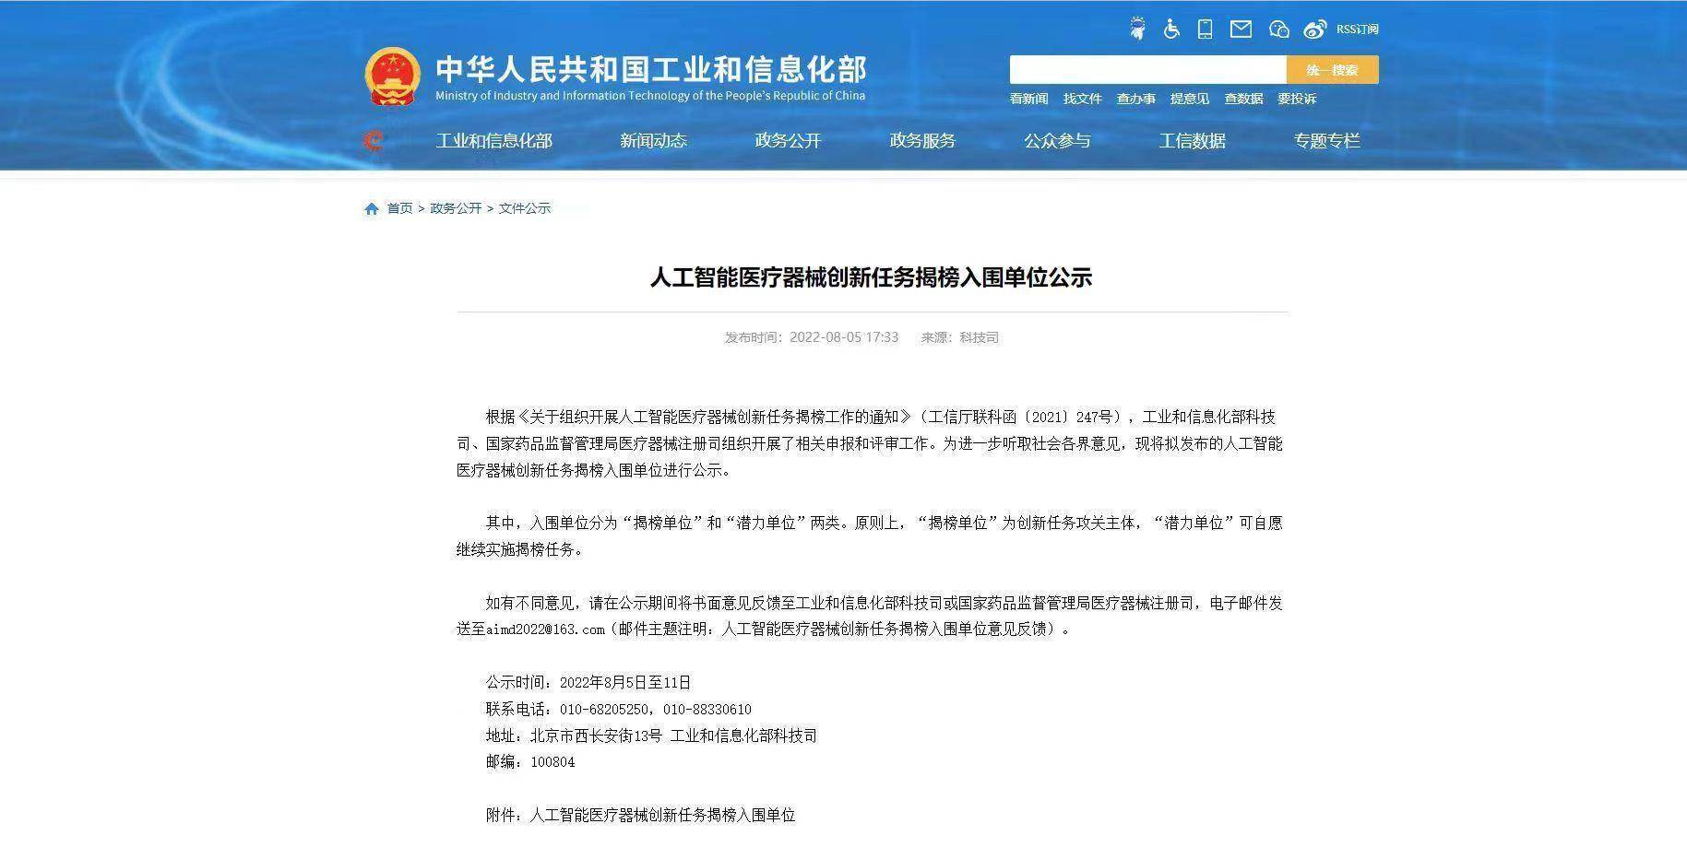Select the 政务服务 navigation item
The width and height of the screenshot is (1687, 859).
tap(922, 141)
